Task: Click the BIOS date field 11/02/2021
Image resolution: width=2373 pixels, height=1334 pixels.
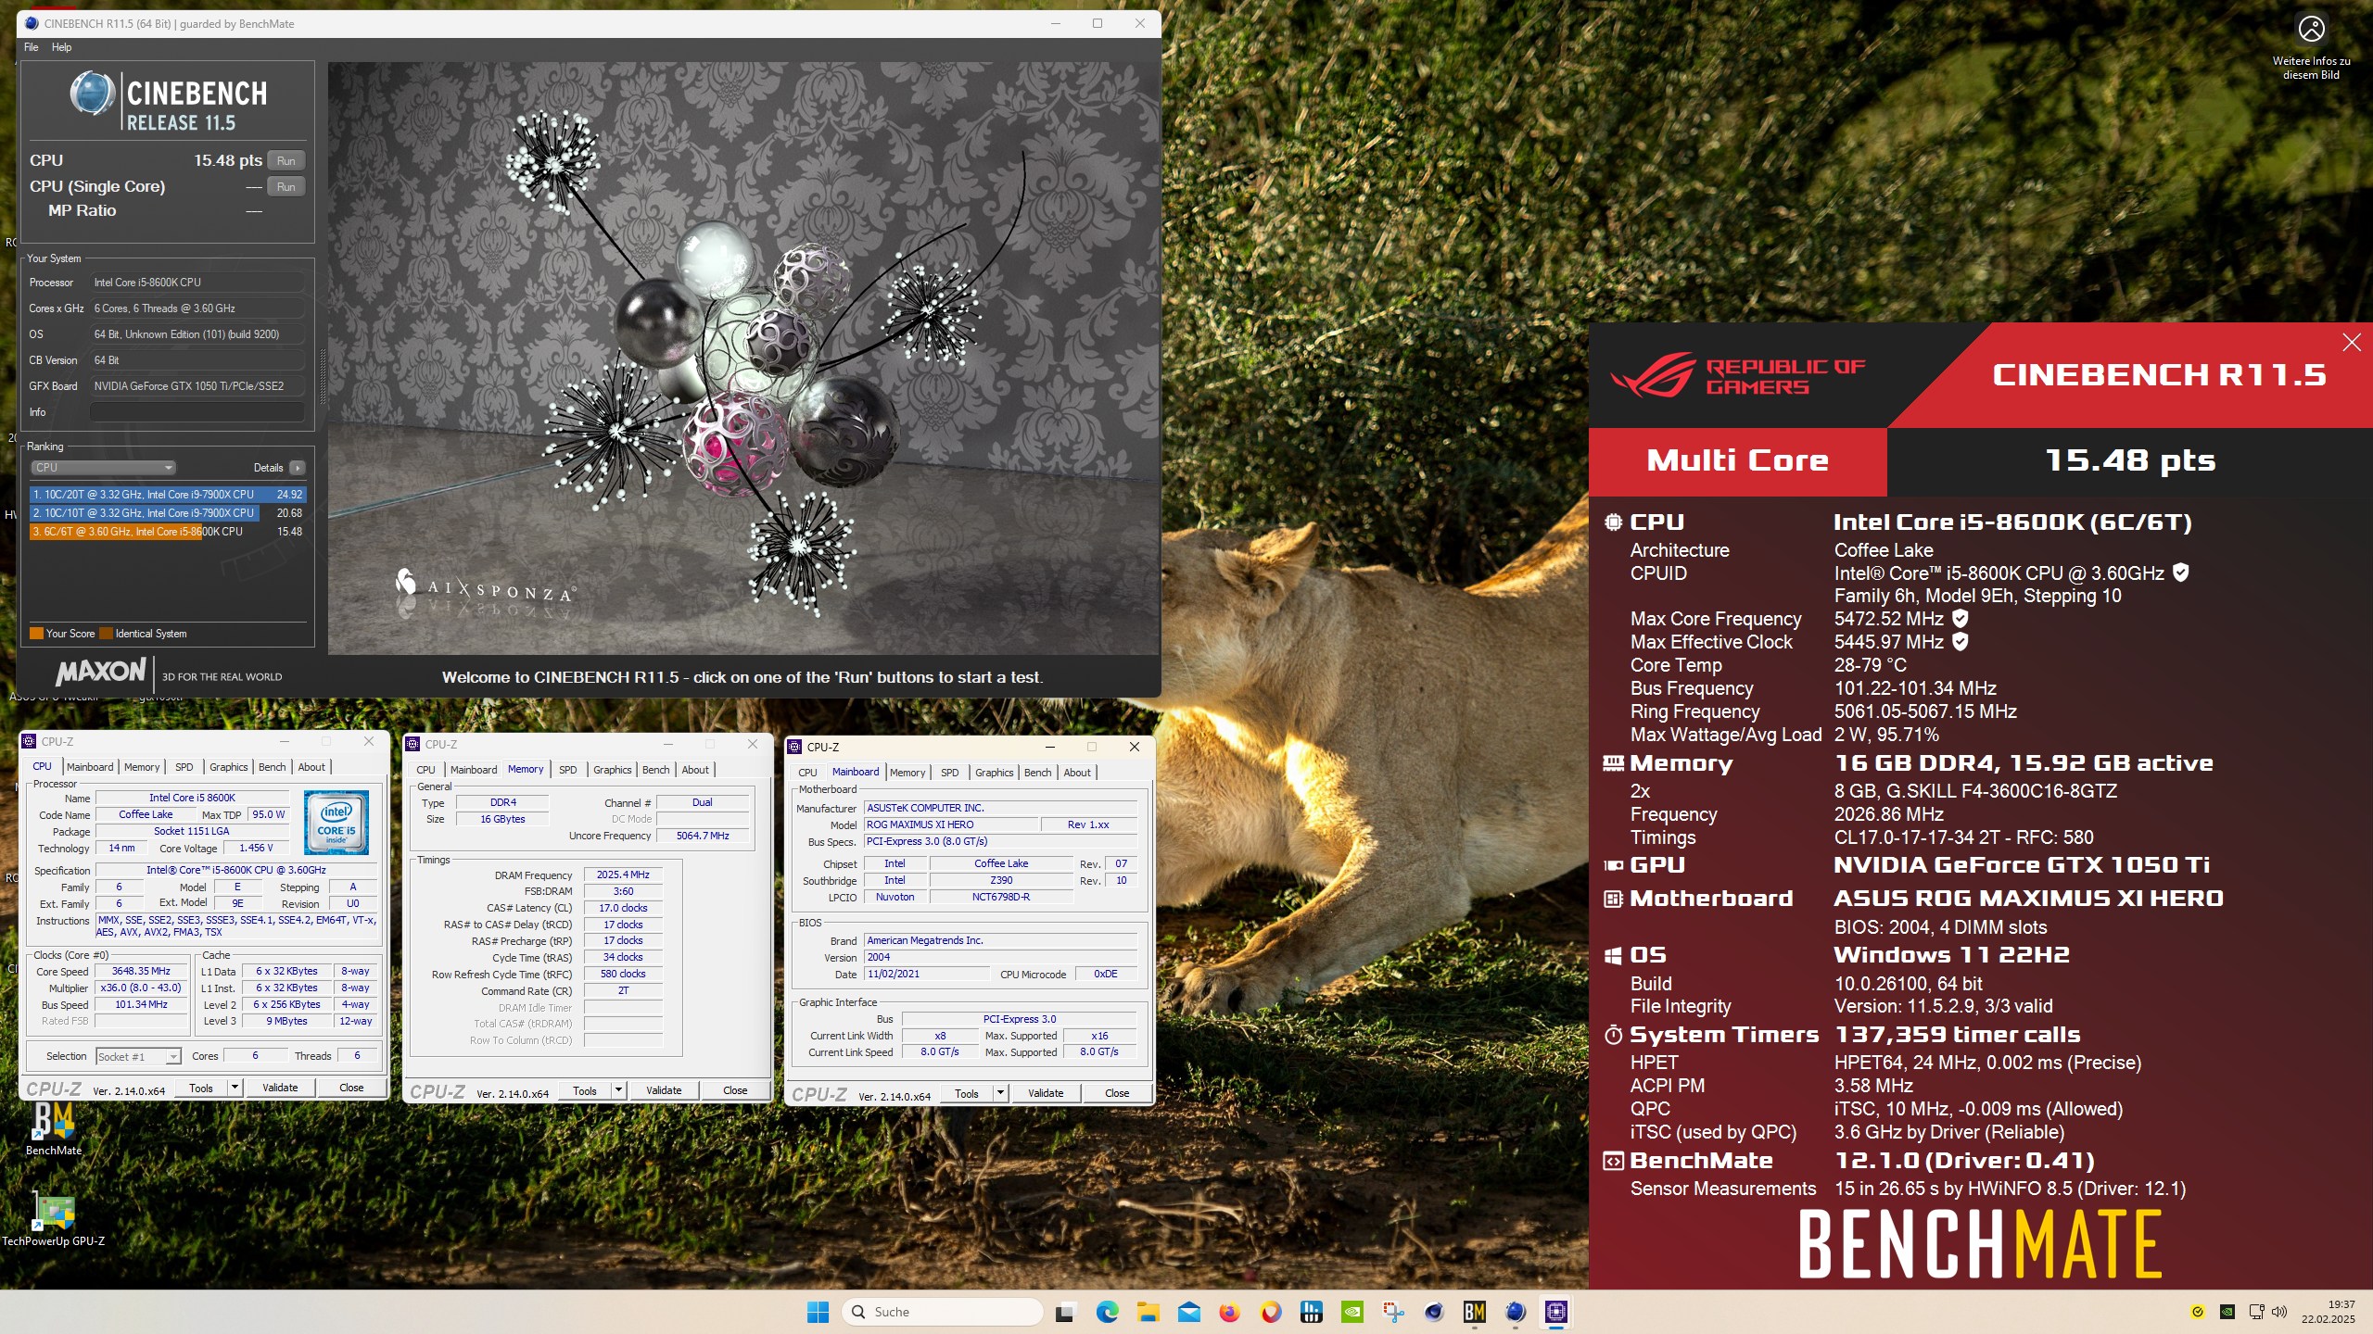Action: tap(927, 975)
